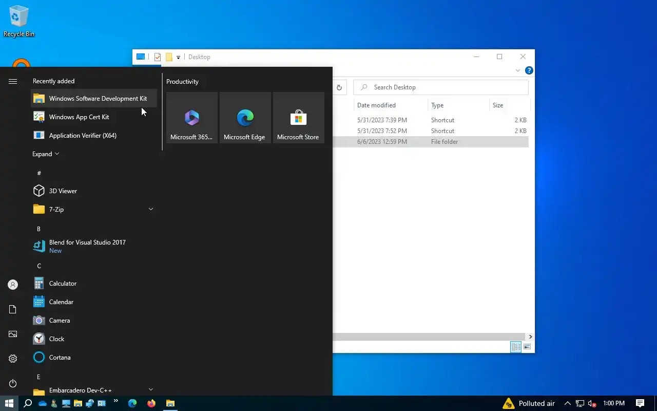Viewport: 657px width, 411px height.
Task: Open Quick Access Toolbar dropdown arrow
Action: (x=178, y=58)
